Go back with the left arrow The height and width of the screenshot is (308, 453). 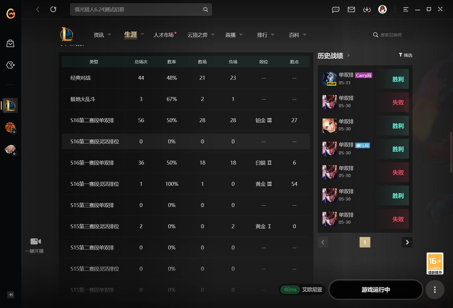[x=38, y=9]
